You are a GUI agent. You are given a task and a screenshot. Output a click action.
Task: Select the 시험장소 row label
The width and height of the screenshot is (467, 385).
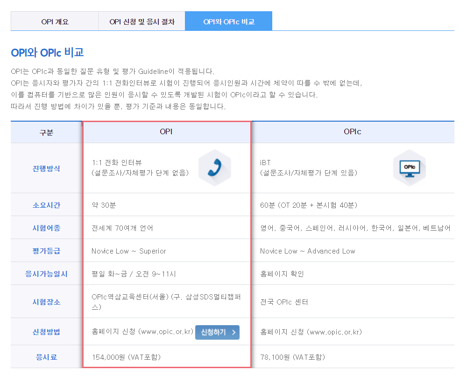pyautogui.click(x=46, y=302)
